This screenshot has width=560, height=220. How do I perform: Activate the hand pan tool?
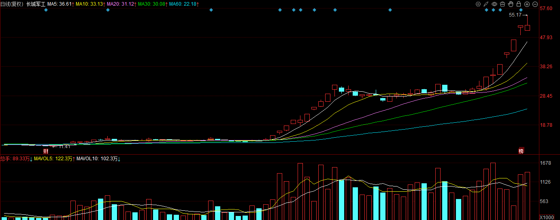coord(511,4)
